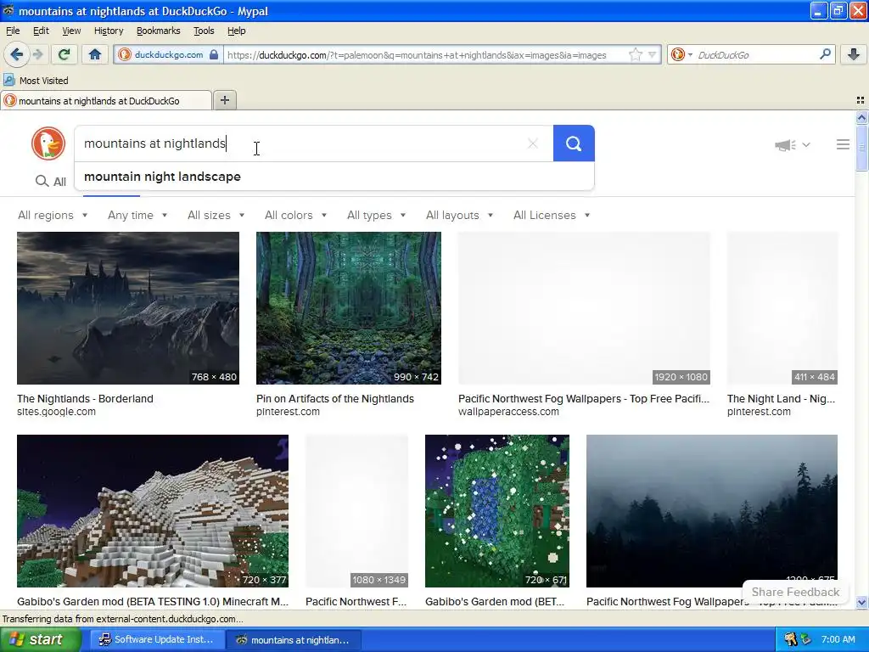Screen dimensions: 869x652
Task: Click the toolbar search magnifier icon
Action: click(825, 53)
